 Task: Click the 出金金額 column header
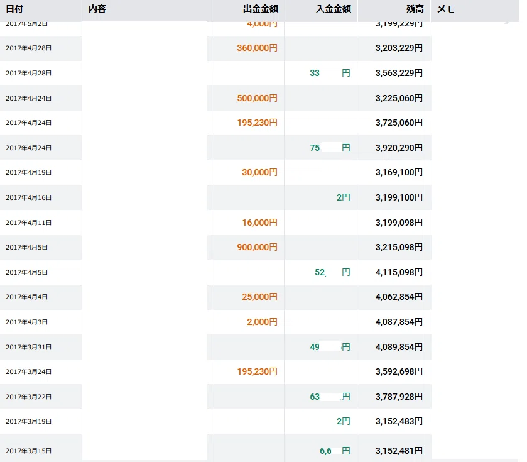261,9
